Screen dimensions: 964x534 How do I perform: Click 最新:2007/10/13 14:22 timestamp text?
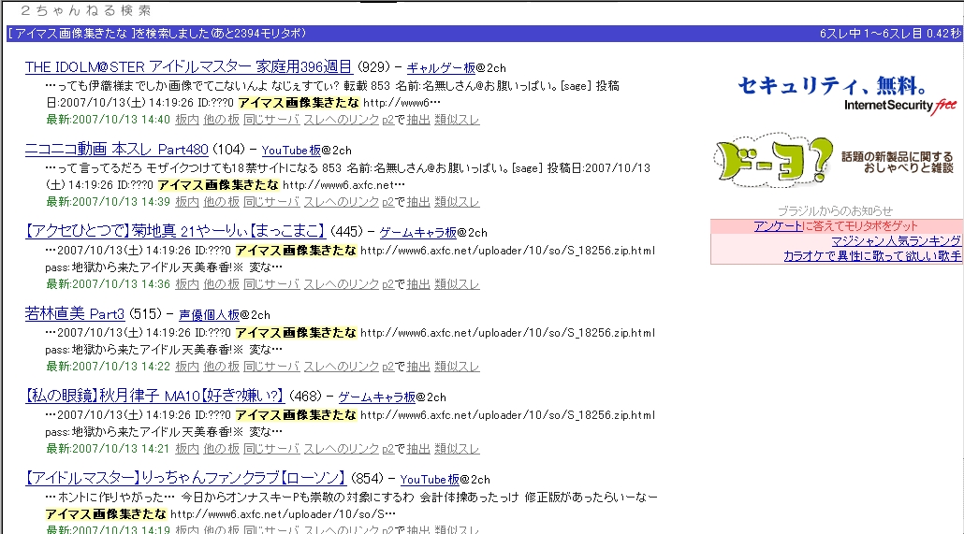[109, 367]
